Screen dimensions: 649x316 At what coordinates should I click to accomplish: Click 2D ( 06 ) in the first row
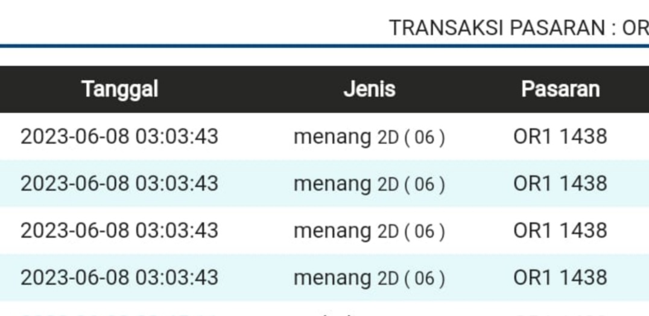(x=411, y=137)
